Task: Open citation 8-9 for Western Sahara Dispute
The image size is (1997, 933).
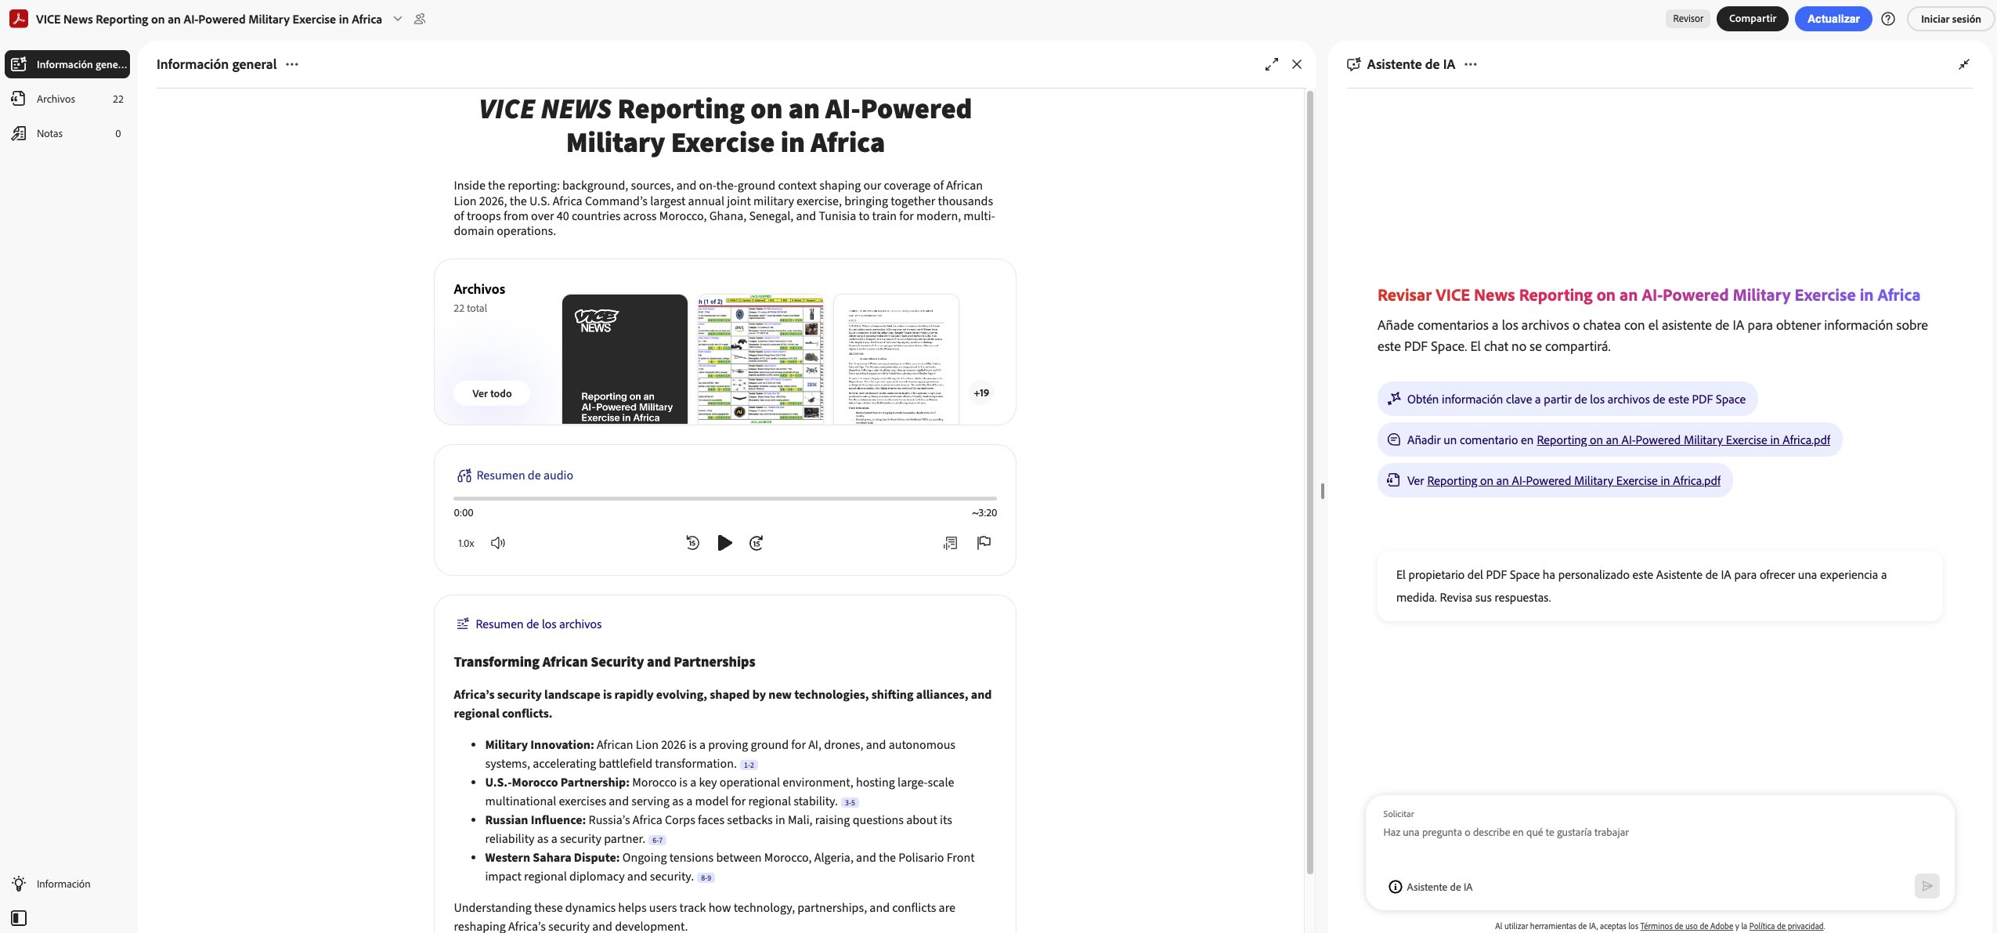Action: 706,877
